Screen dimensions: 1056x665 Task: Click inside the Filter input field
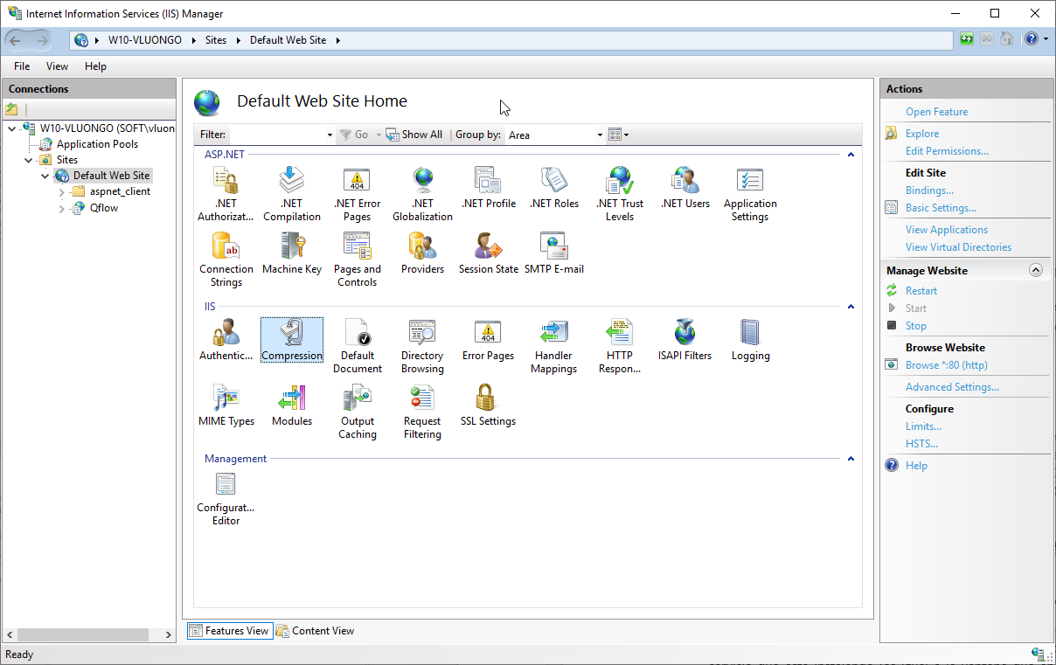pyautogui.click(x=281, y=135)
